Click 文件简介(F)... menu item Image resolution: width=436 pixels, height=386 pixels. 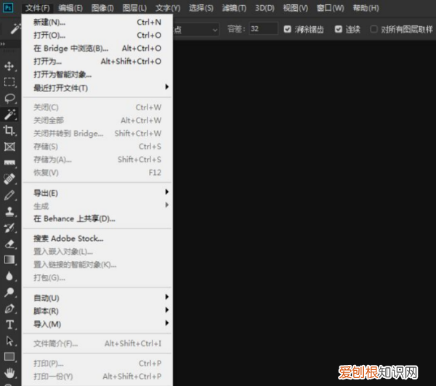point(97,343)
